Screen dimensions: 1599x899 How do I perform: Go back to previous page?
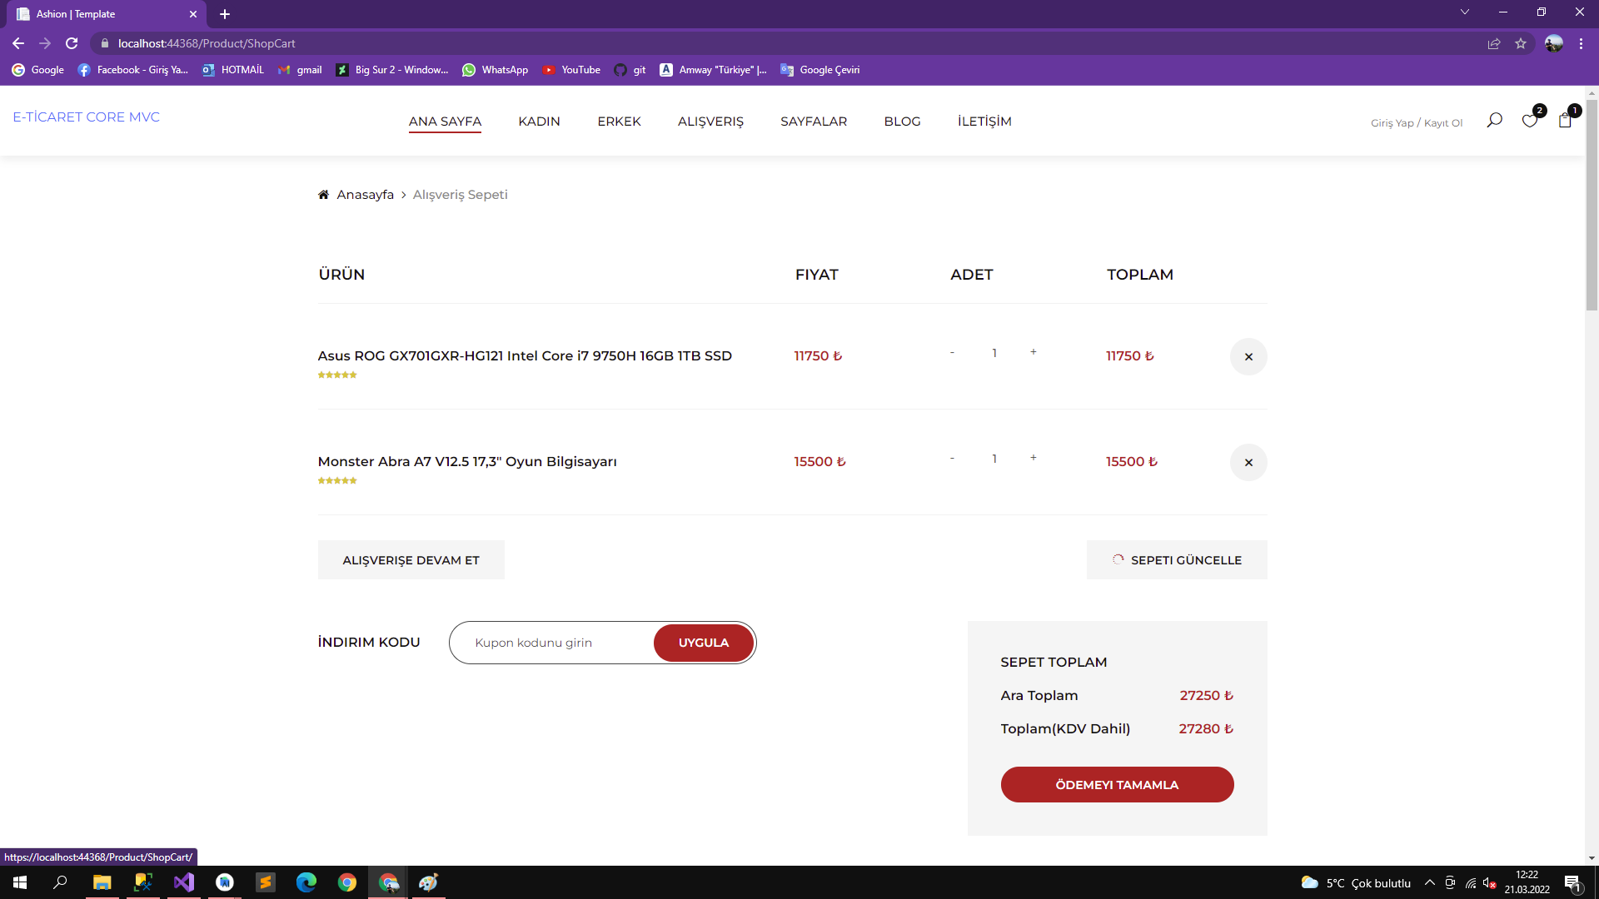pyautogui.click(x=18, y=43)
